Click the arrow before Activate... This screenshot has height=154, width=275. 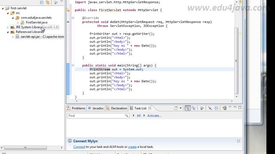tap(144, 115)
